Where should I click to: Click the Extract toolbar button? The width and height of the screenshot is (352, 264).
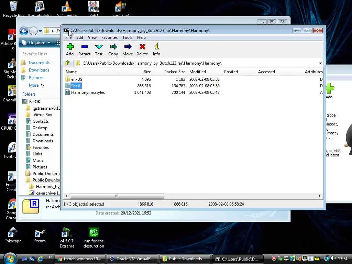[84, 49]
